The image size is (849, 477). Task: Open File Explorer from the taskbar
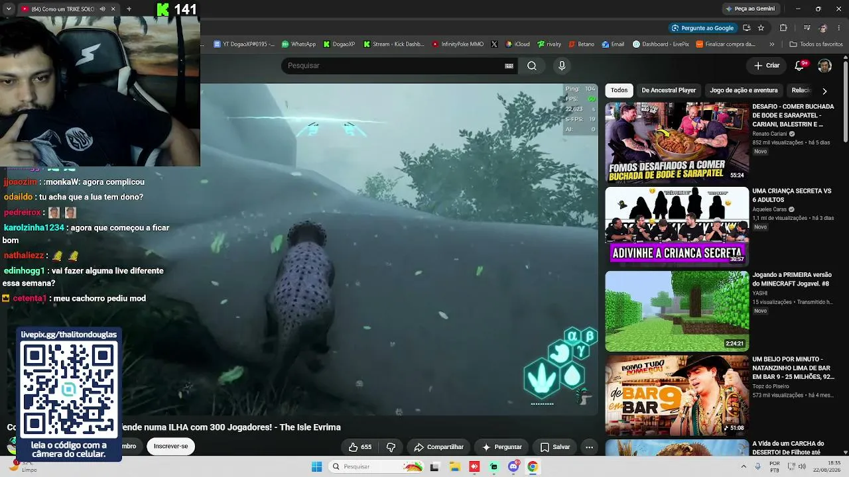coord(455,466)
